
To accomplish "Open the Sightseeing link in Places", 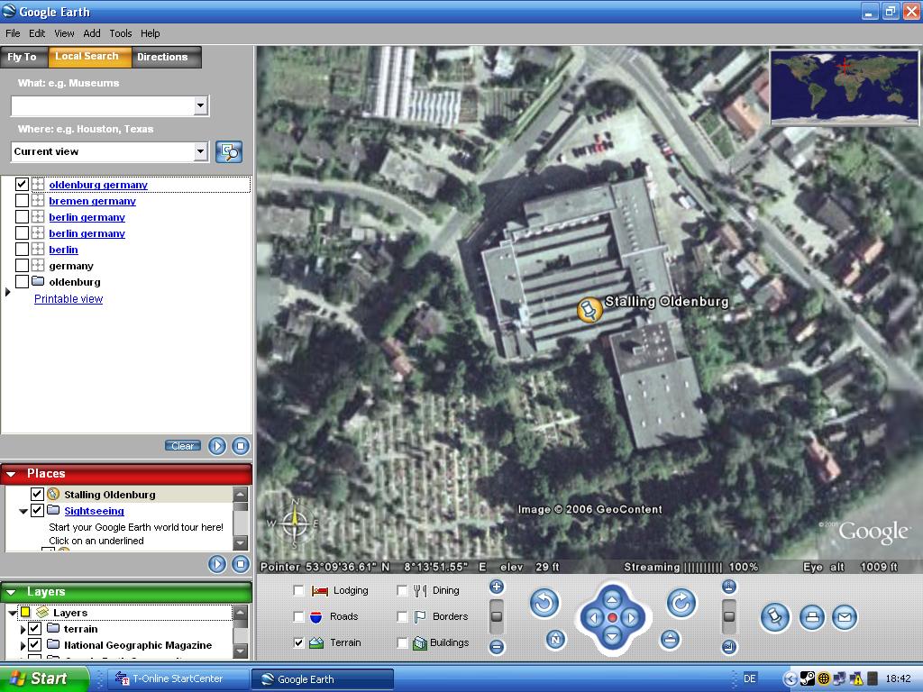I will click(x=94, y=511).
